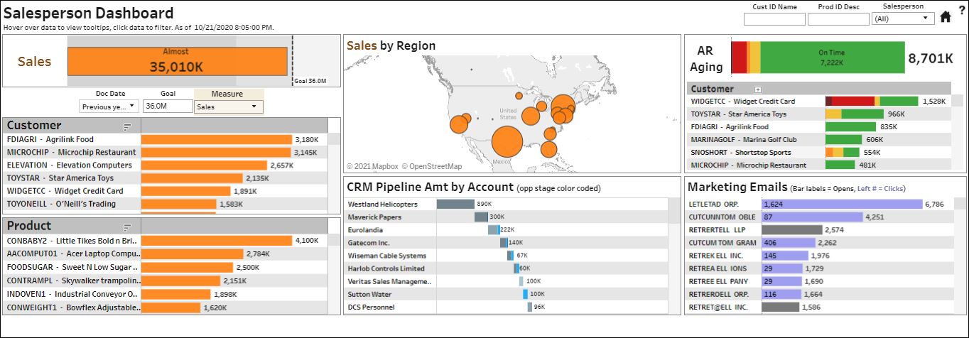Select SNOSHORT - Shortstop Sports row
The height and width of the screenshot is (338, 969).
tap(819, 152)
